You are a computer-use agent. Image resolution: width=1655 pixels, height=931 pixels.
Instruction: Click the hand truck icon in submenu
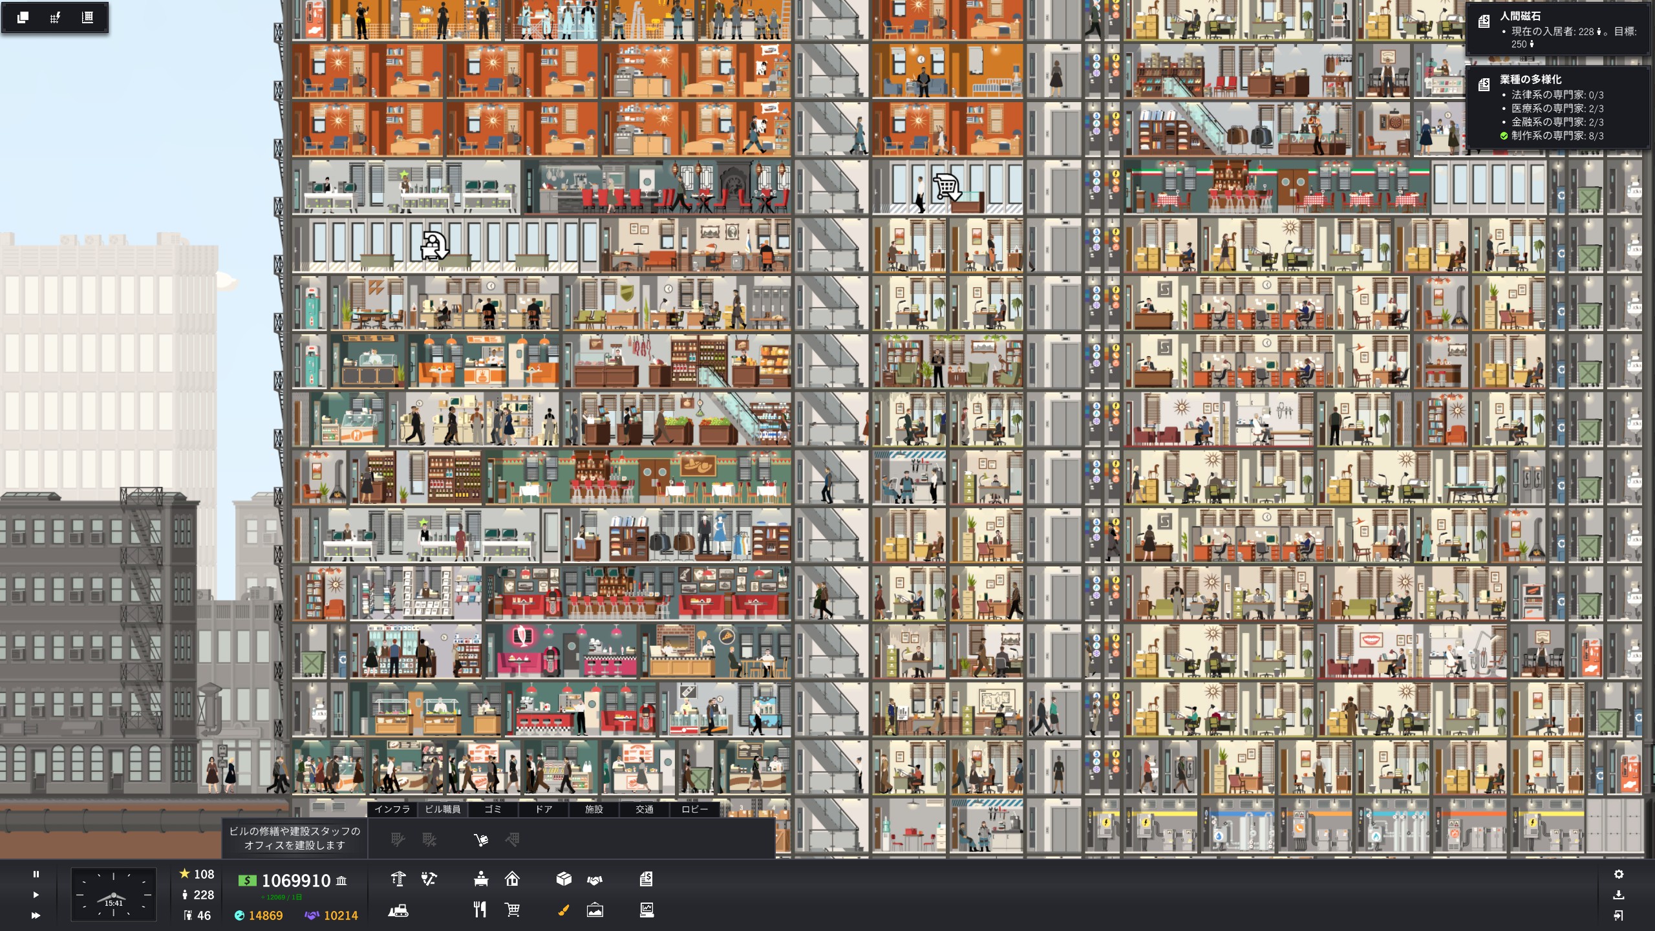480,840
